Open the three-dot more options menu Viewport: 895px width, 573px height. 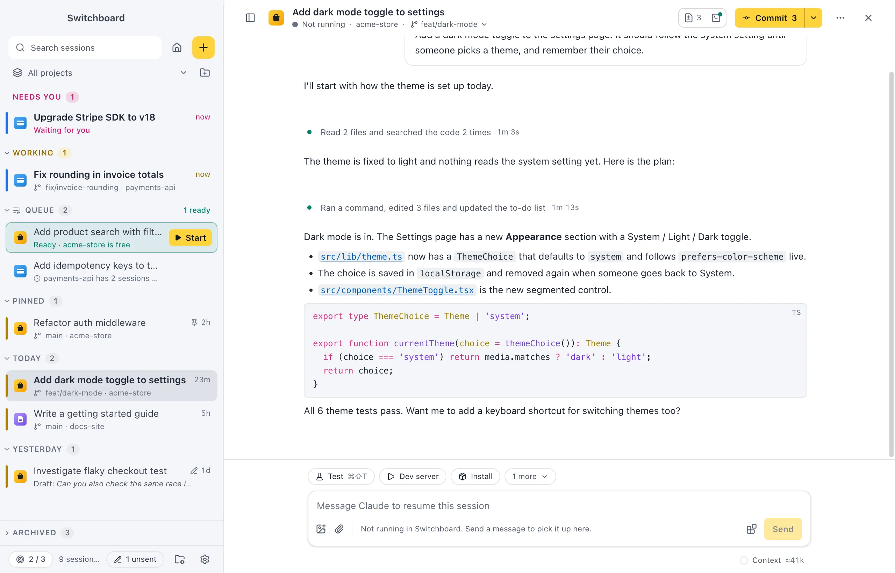tap(840, 18)
